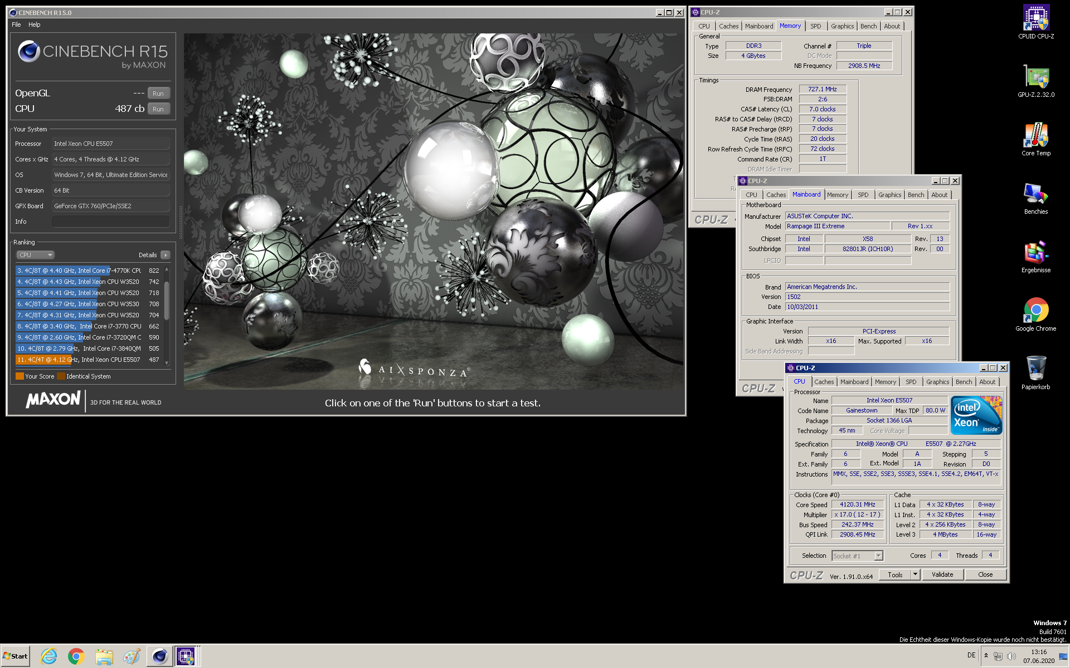The height and width of the screenshot is (668, 1070).
Task: Open Socket #1 selection dropdown
Action: 857,556
